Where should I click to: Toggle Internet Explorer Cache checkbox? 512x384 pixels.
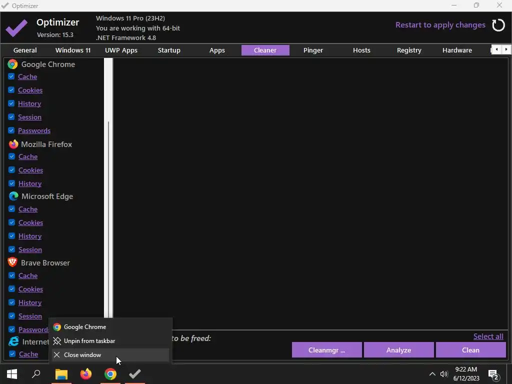(12, 354)
